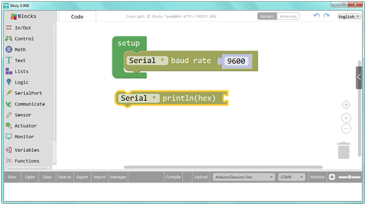Screen dimensions: 366x205
Task: Open the Actuator category icon
Action: (x=8, y=126)
